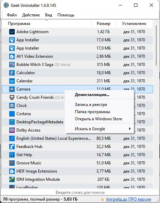Sort list by Размер column header
This screenshot has width=160, height=203.
[x=103, y=24]
